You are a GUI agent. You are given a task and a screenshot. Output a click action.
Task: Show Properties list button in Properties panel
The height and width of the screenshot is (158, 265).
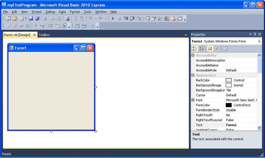[210, 49]
